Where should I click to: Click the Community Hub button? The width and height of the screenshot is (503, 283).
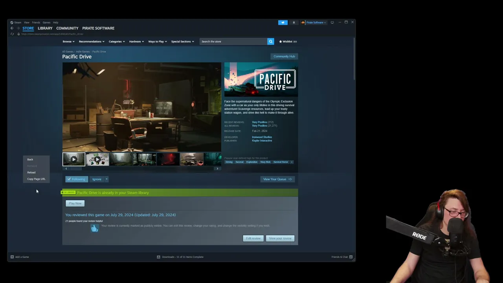pyautogui.click(x=284, y=56)
